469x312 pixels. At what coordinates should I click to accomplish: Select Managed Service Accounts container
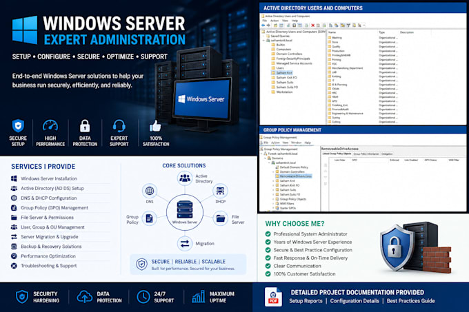coord(292,63)
